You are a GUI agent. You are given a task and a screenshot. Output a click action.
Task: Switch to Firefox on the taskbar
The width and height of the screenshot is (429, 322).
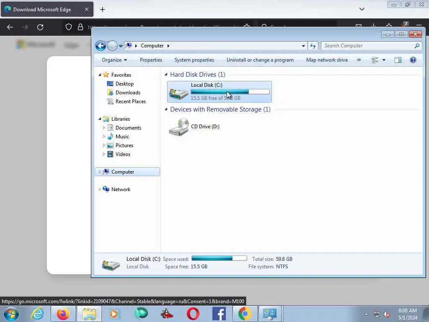63,314
